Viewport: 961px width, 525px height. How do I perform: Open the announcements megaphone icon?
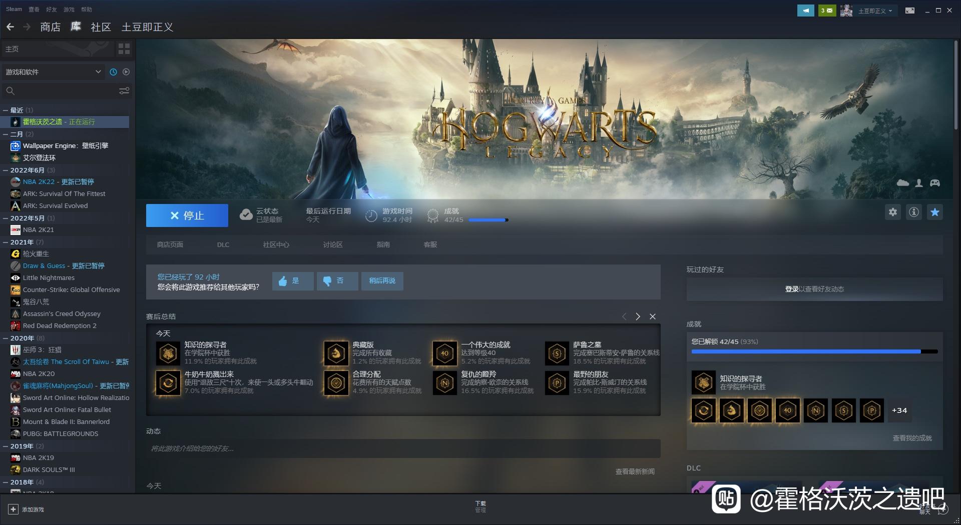point(805,10)
